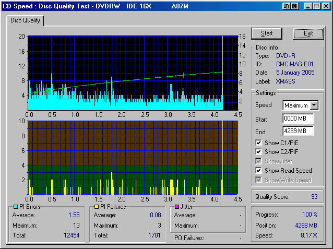Select Progress value 100 %
The height and width of the screenshot is (249, 333).
pos(310,215)
